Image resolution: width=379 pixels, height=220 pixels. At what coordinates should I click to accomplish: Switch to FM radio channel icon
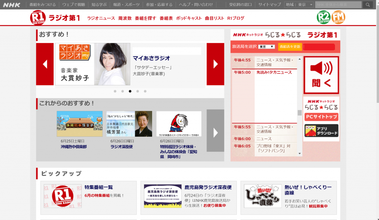338,17
